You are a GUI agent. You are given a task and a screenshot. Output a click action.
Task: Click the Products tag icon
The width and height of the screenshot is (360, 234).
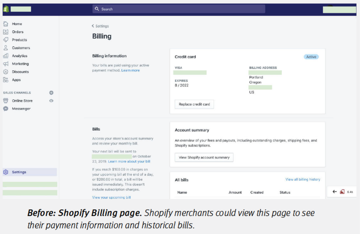pos(6,40)
